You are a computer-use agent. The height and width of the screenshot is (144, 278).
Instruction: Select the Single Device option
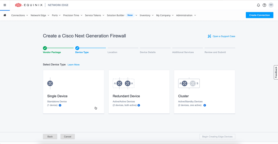(x=73, y=92)
